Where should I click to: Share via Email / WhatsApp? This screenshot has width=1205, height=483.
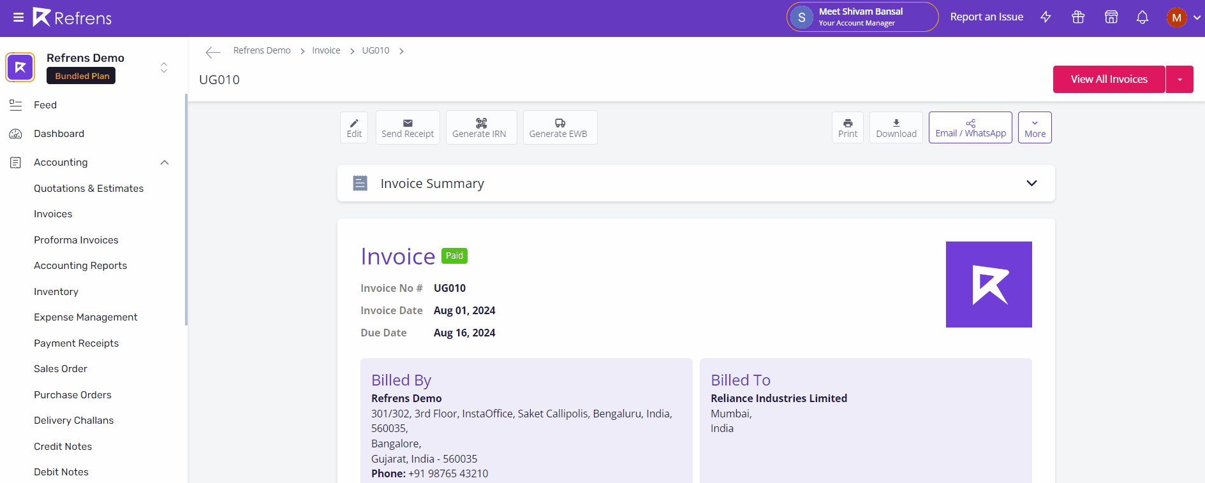[x=970, y=127]
